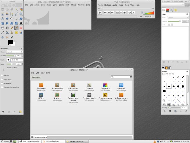Screen dimensions: 190x143
Task: Open the Colors menu in GIMP
Action: point(61,5)
